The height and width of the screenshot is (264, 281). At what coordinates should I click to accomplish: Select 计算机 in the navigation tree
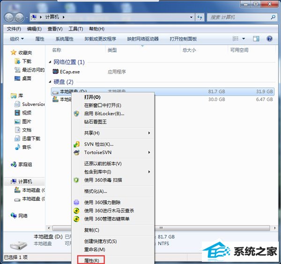point(25,182)
